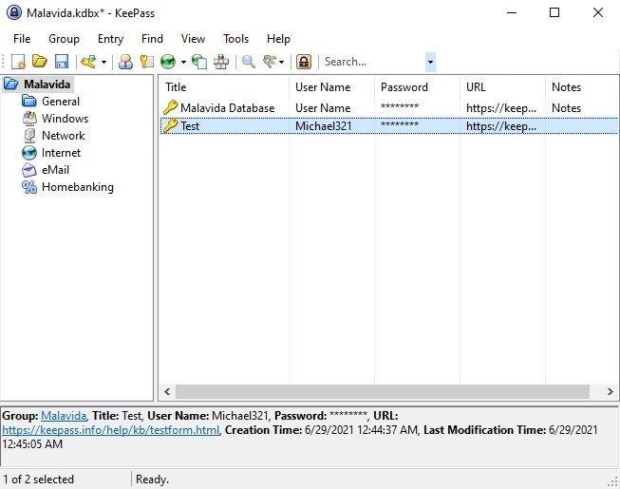620x489 pixels.
Task: Maximize the KeePass window
Action: point(554,12)
